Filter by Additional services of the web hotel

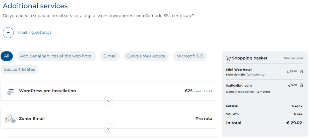pos(56,56)
